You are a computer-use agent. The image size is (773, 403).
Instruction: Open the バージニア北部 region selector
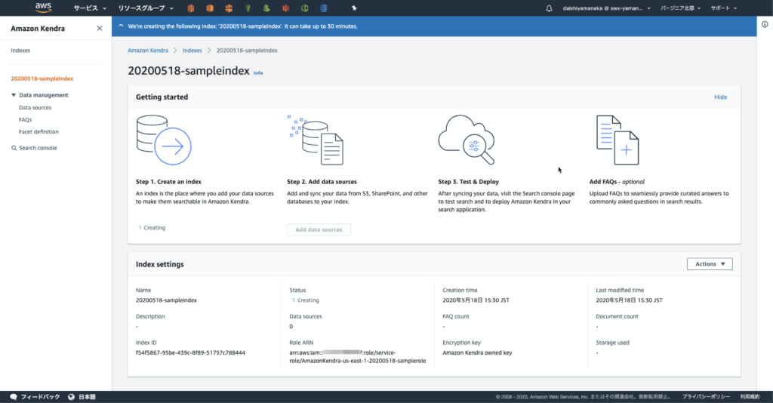(x=680, y=8)
